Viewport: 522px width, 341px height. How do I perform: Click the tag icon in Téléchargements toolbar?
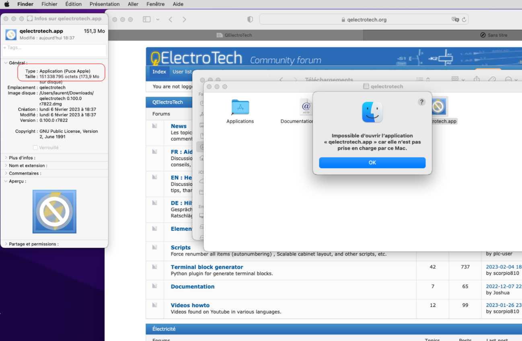point(492,79)
